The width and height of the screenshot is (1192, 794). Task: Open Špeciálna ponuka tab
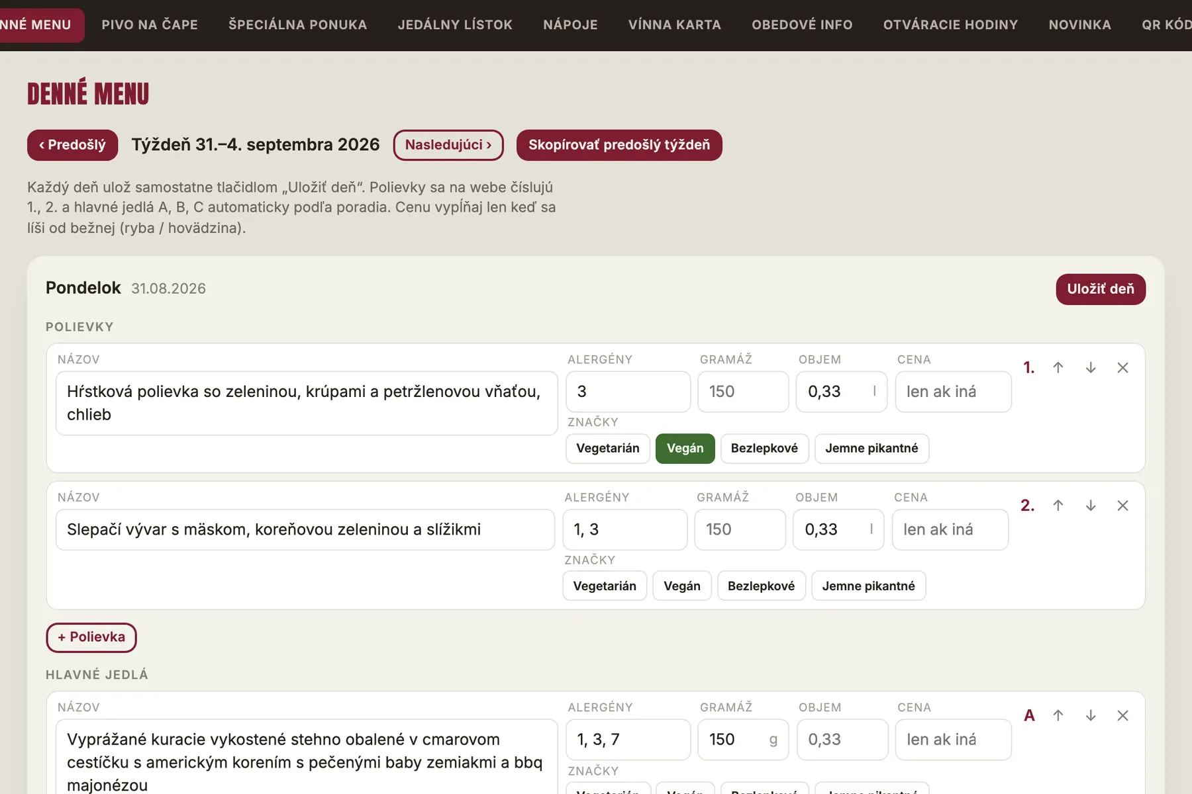[x=297, y=25]
